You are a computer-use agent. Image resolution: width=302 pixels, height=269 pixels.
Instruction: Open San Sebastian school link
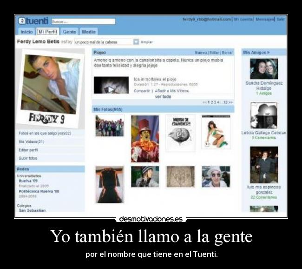(32, 210)
